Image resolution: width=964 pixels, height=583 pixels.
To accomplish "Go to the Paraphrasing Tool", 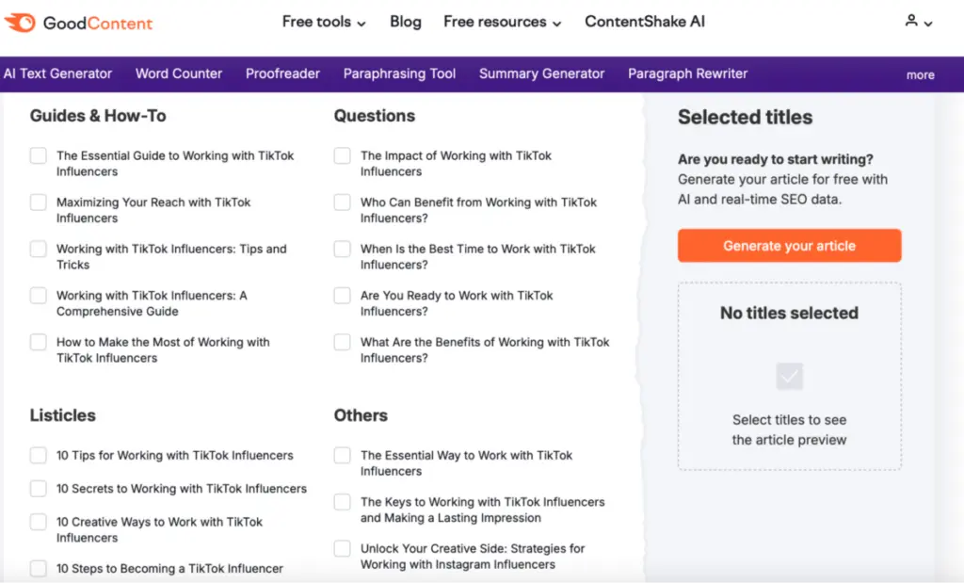I will pos(399,73).
